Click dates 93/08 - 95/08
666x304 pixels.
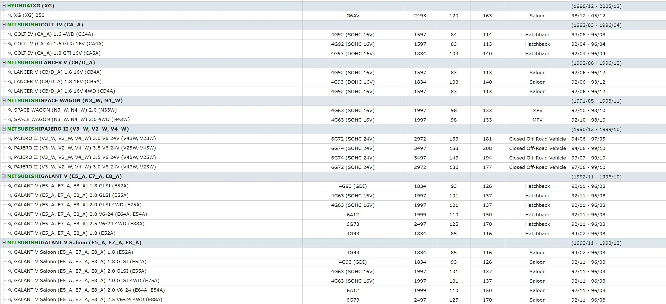point(588,34)
